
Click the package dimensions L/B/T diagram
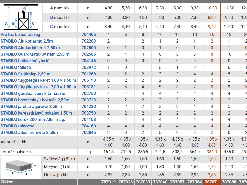click(21, 167)
